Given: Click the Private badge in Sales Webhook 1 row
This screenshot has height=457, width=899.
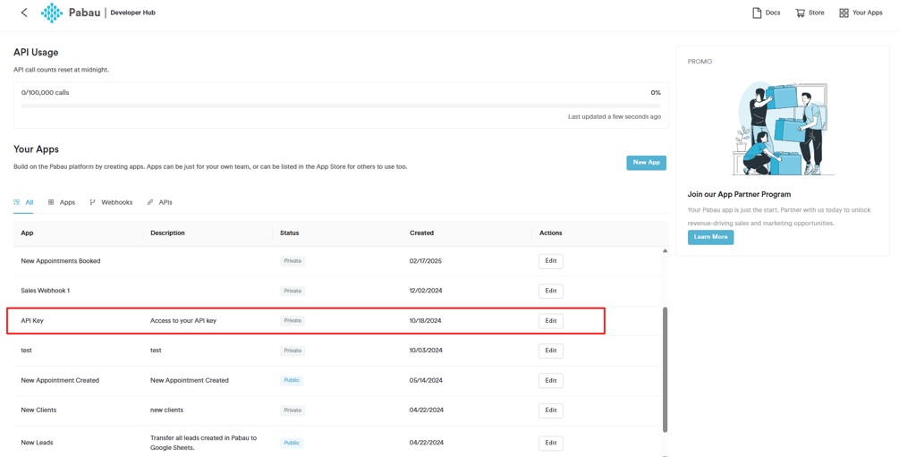Looking at the screenshot, I should pos(293,291).
